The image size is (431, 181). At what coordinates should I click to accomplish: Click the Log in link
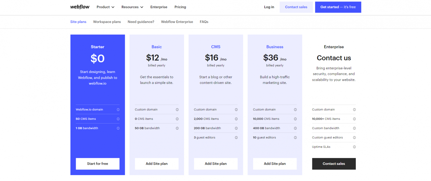(269, 7)
